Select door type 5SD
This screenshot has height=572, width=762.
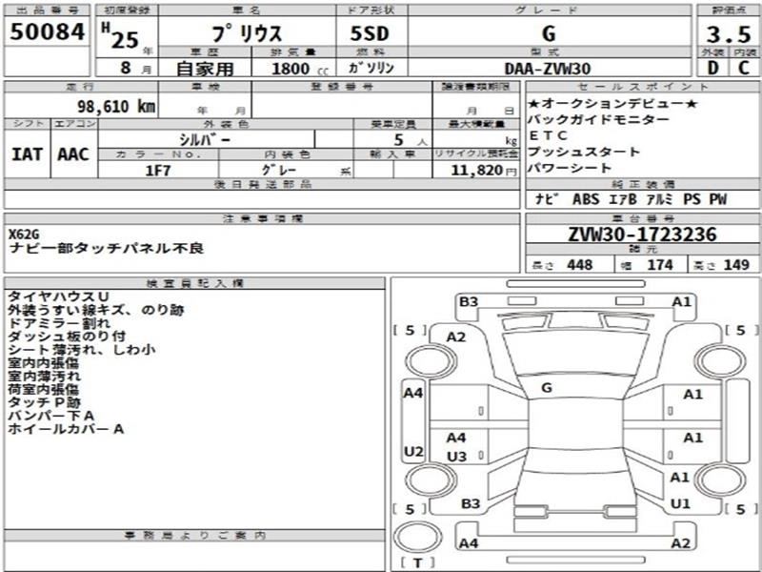370,33
